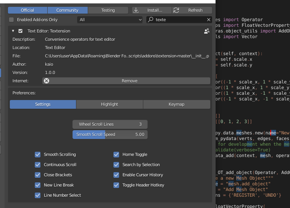Click 'mesh.add_object' string in code editor
The height and width of the screenshot is (208, 290).
click(x=248, y=184)
